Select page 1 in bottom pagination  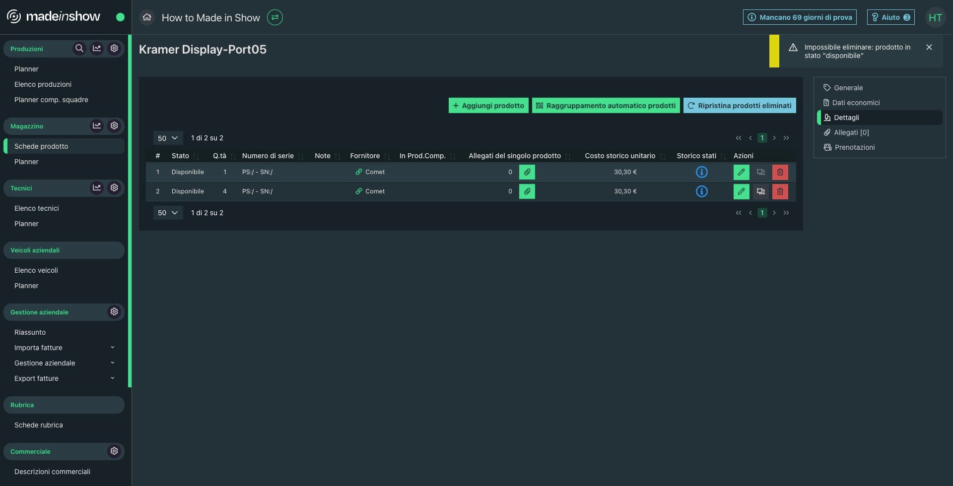(762, 213)
